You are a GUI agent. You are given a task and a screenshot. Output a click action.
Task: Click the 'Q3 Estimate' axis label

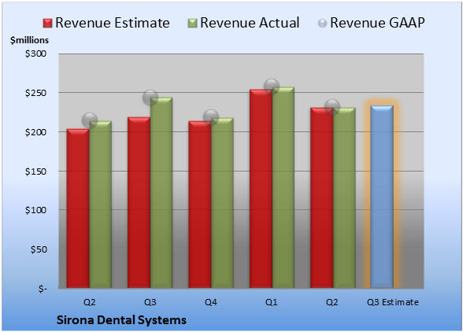pyautogui.click(x=393, y=302)
